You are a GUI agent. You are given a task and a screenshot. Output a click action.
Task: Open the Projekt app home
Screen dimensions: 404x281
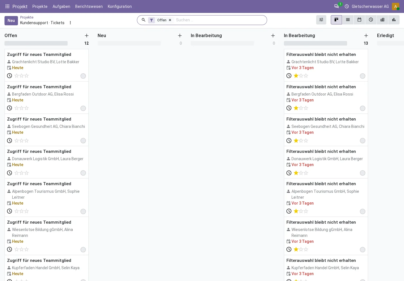[x=20, y=6]
